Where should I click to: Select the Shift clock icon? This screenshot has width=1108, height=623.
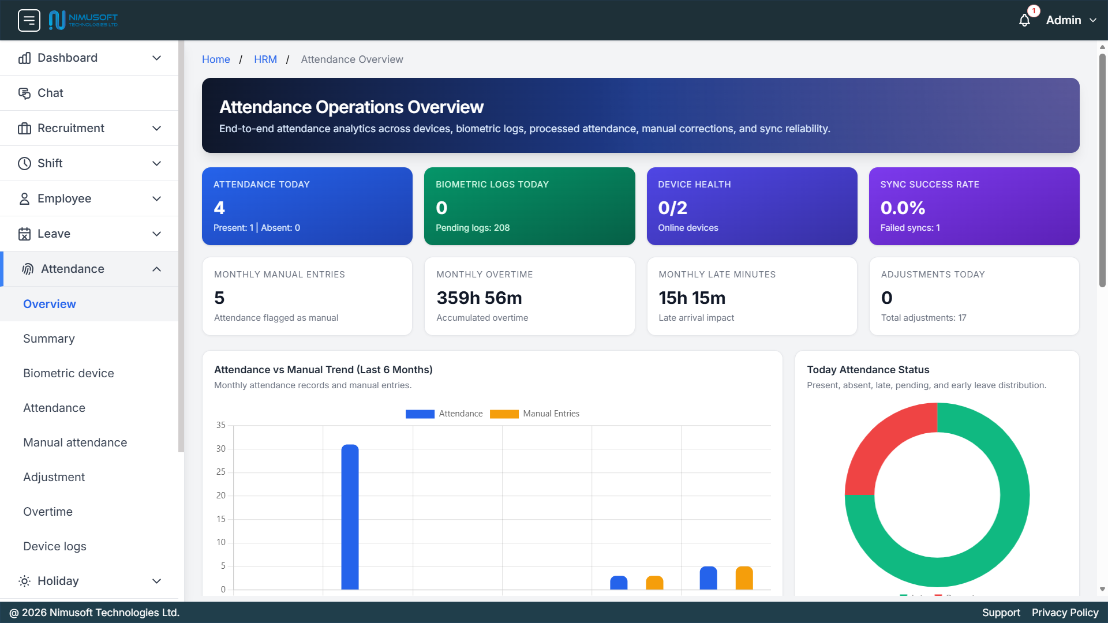pyautogui.click(x=24, y=163)
